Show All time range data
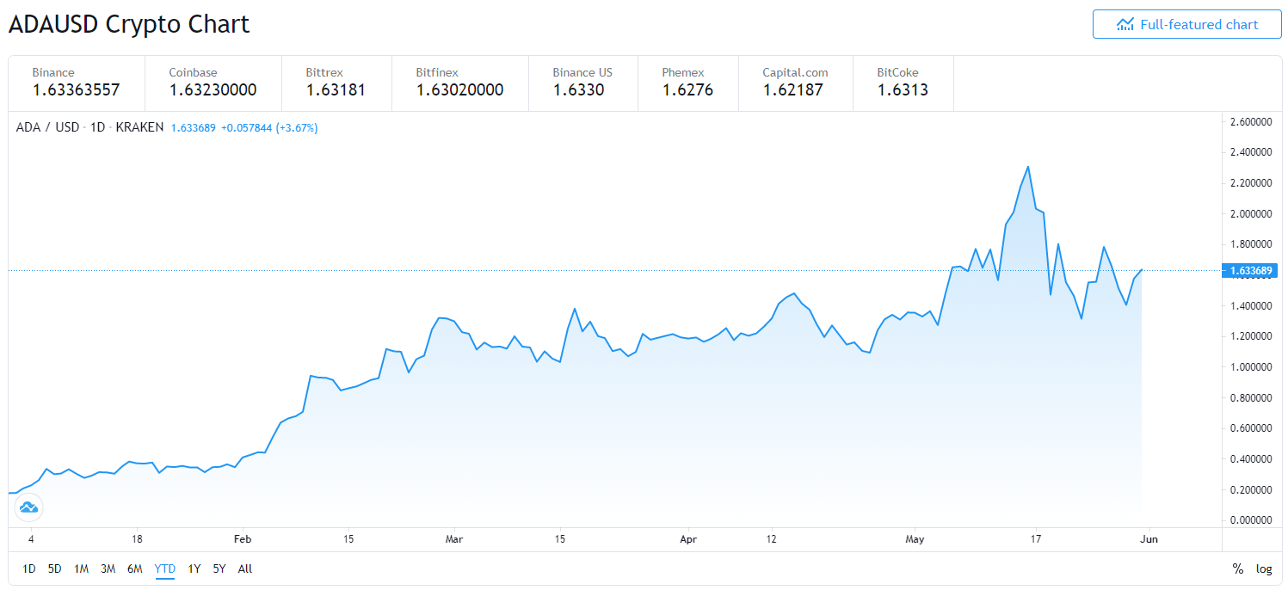 pyautogui.click(x=245, y=568)
